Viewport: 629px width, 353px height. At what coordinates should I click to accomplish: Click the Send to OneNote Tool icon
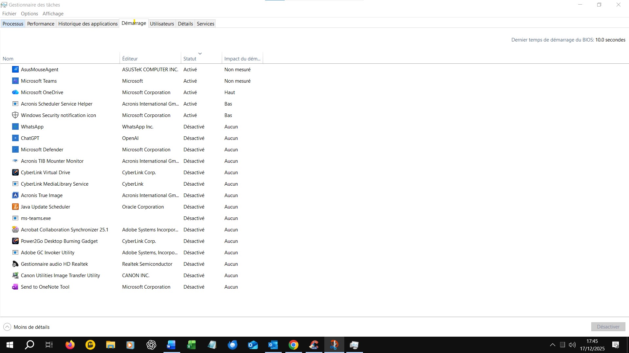(15, 287)
